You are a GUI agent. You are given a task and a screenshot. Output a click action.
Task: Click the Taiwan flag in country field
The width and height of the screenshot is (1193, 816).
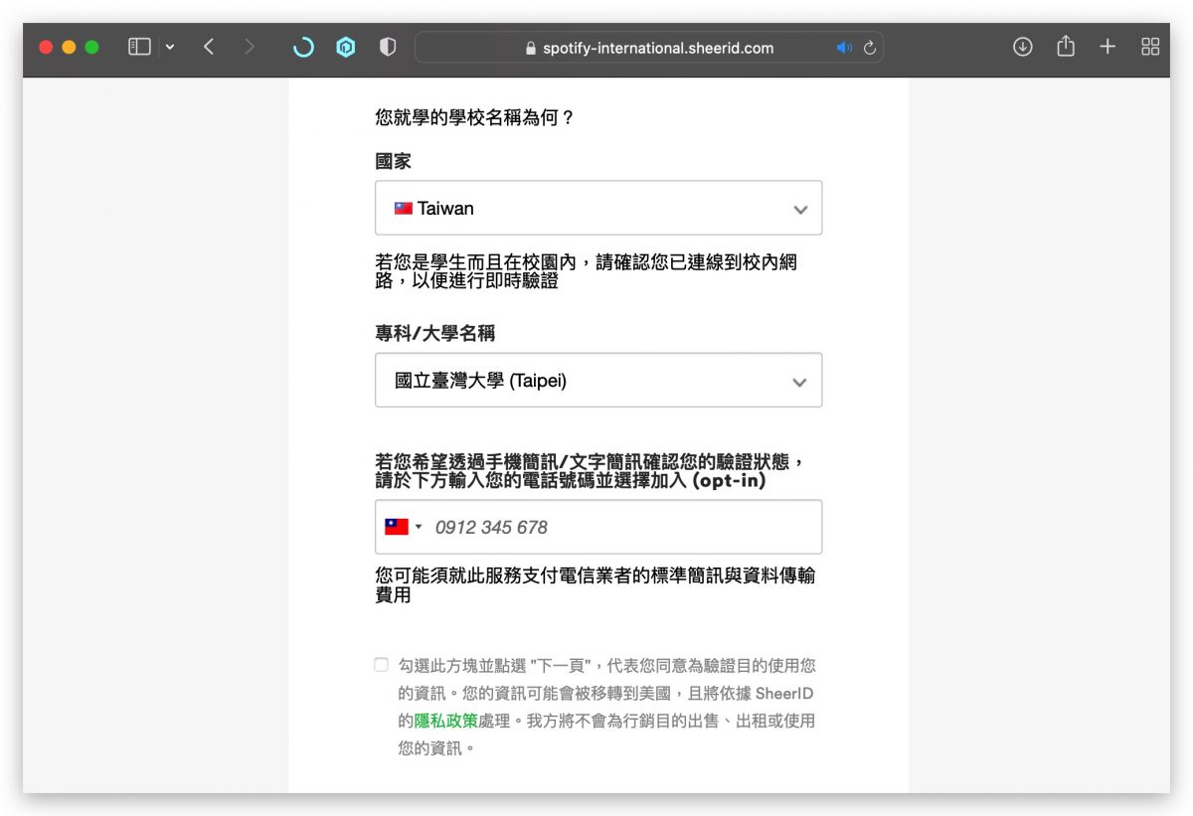[x=404, y=209]
